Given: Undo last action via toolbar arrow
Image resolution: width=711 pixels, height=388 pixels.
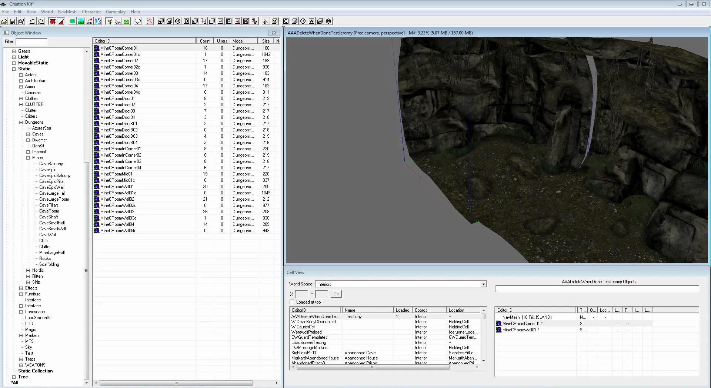Looking at the screenshot, I should click(32, 21).
